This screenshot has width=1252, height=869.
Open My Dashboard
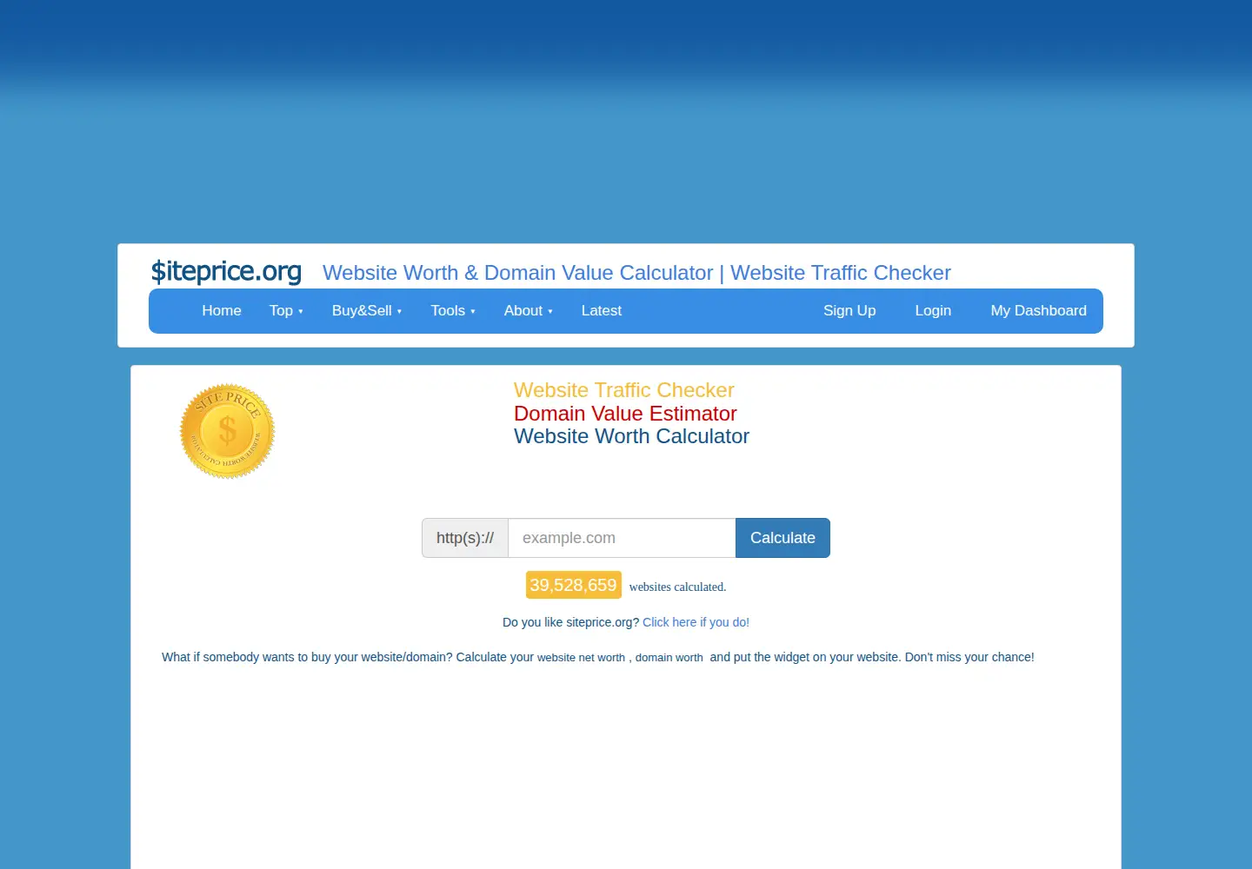click(x=1039, y=310)
